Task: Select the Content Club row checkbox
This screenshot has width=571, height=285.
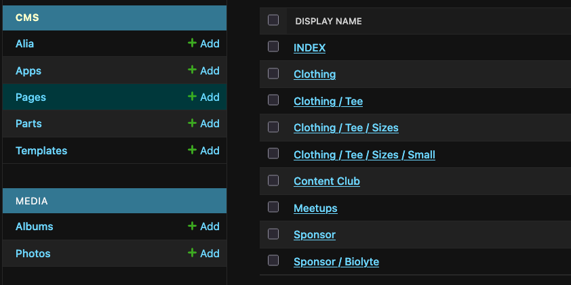Action: pos(273,180)
